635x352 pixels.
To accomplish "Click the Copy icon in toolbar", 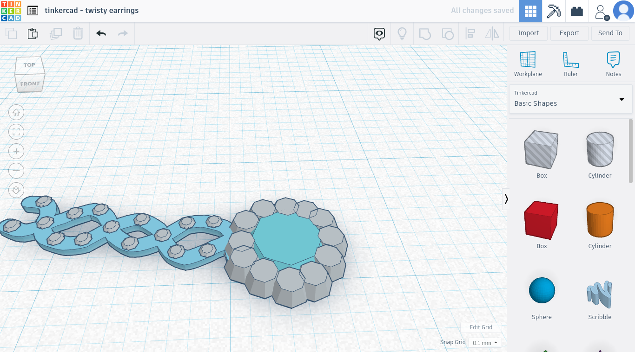I will (x=11, y=33).
